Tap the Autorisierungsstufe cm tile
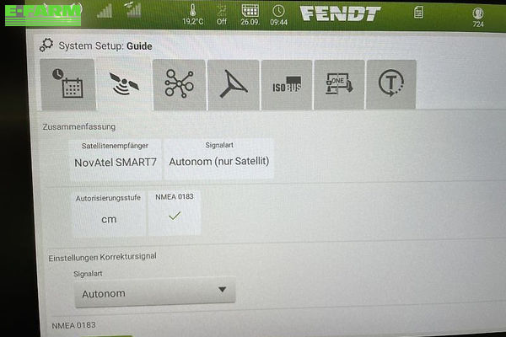This screenshot has width=506, height=337. 109,214
